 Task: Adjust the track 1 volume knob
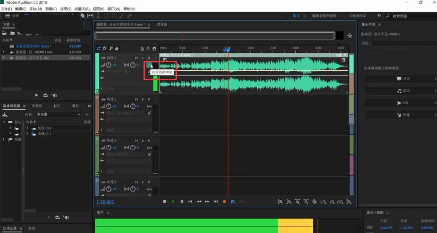(109, 65)
